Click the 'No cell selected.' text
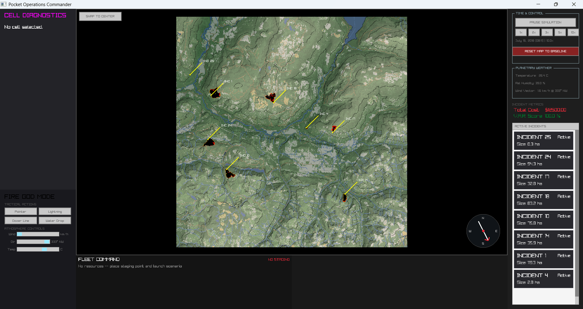 (x=23, y=27)
